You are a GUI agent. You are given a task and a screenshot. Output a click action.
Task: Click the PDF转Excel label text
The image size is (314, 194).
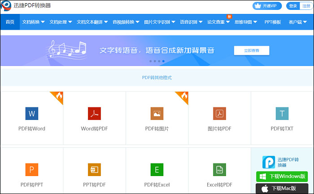pyautogui.click(x=157, y=185)
